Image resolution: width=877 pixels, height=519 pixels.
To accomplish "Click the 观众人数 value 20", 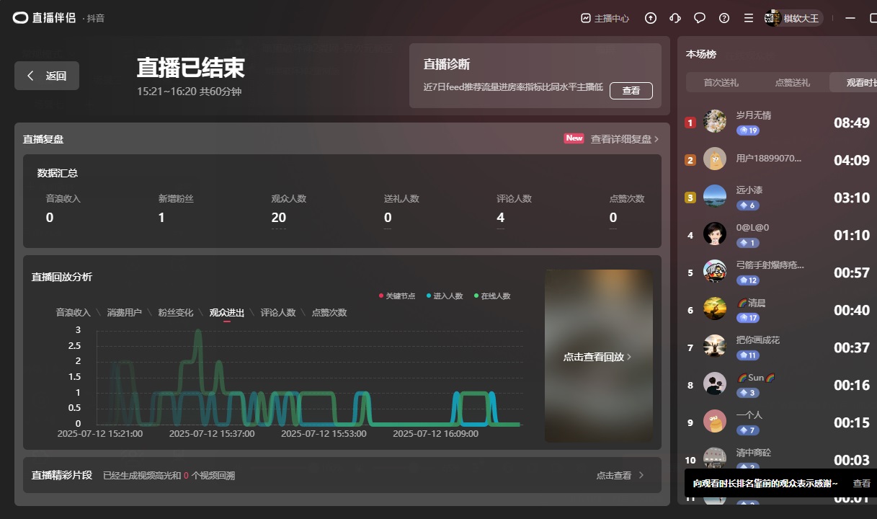I will tap(279, 217).
